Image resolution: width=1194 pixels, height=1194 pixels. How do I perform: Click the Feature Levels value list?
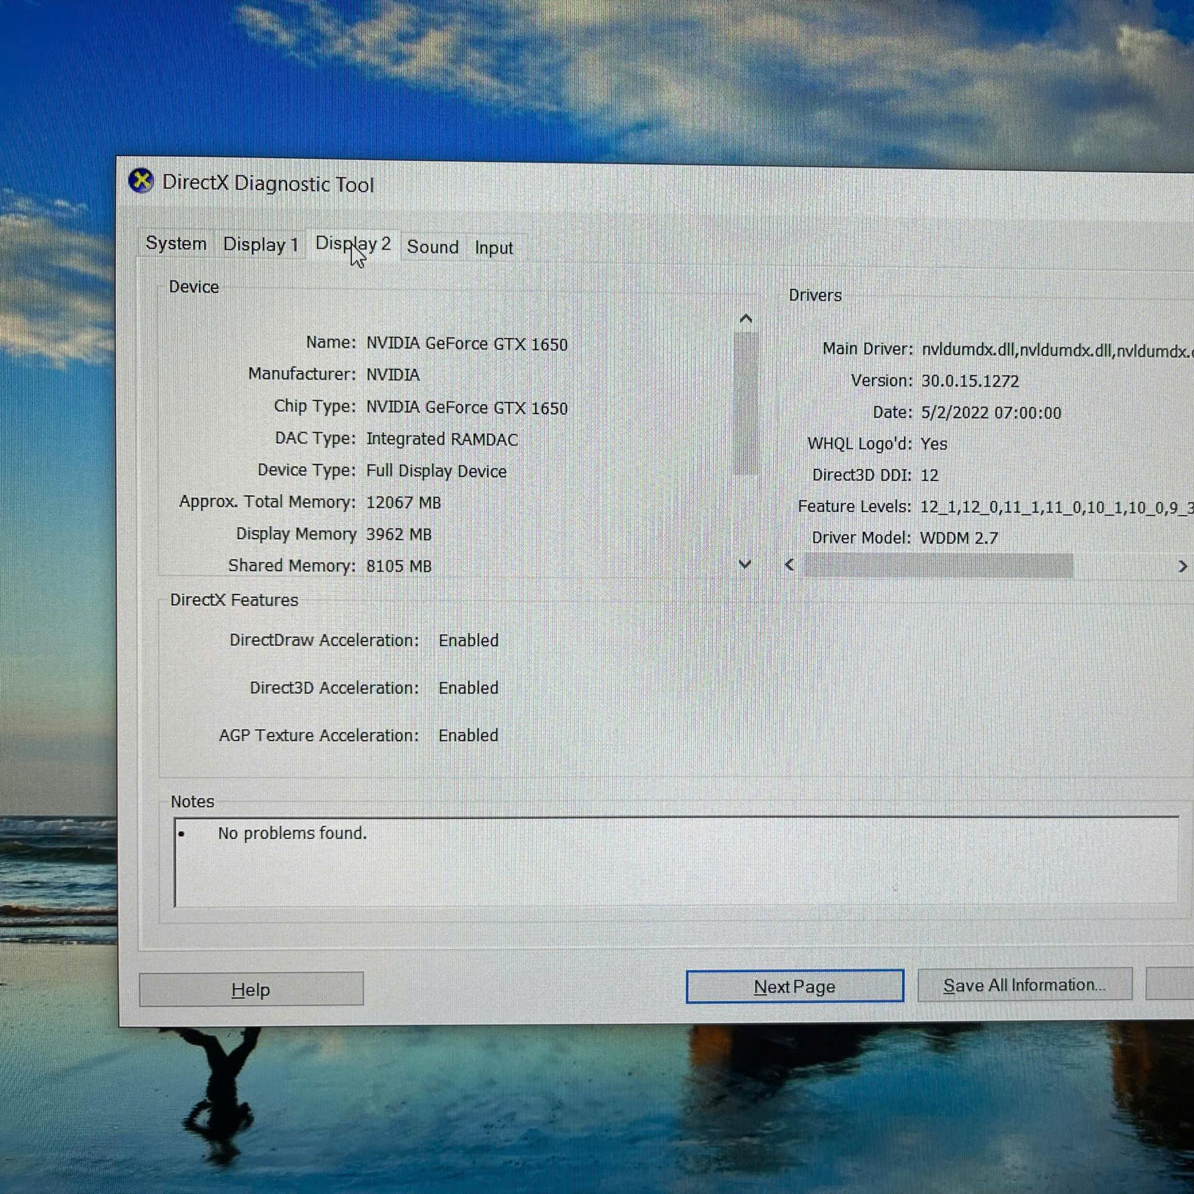pyautogui.click(x=1056, y=507)
